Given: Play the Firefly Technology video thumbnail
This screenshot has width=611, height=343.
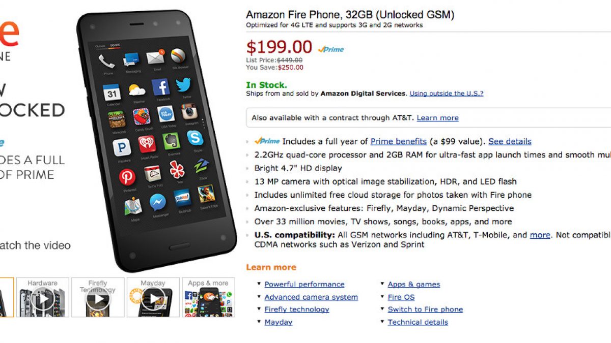Looking at the screenshot, I should (98, 298).
